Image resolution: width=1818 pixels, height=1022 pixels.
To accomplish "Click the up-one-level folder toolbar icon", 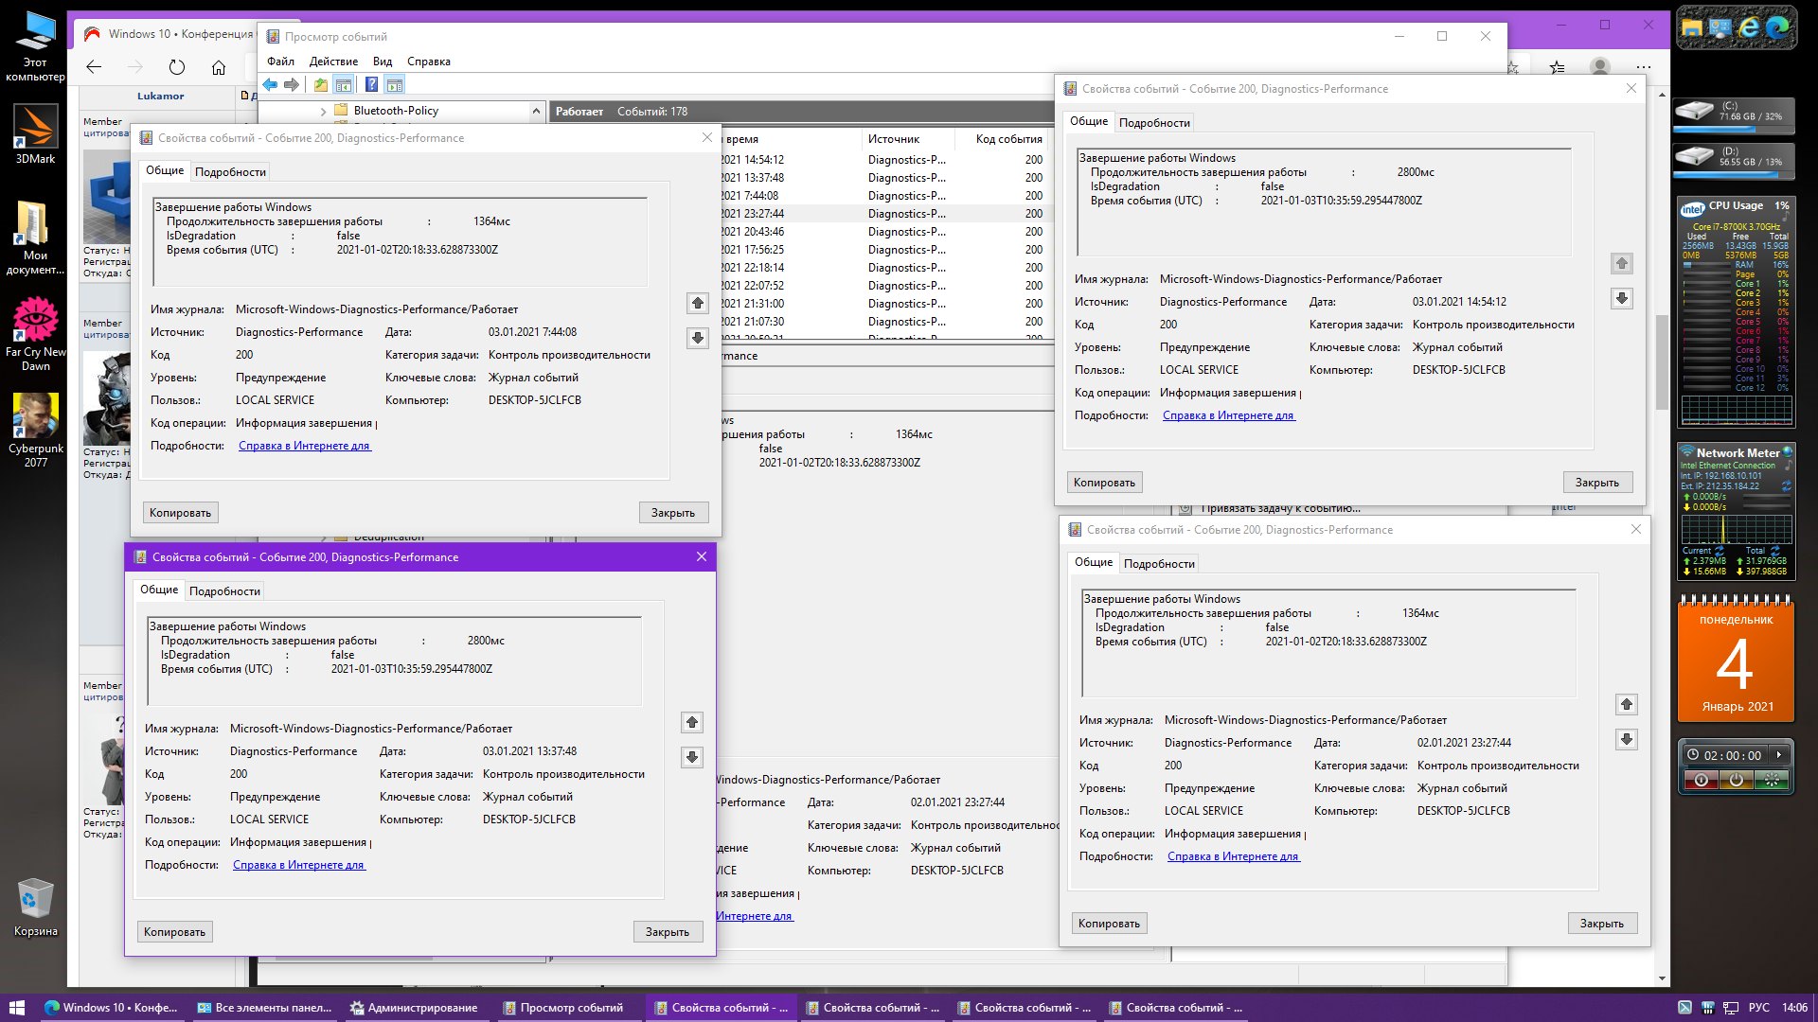I will click(321, 85).
